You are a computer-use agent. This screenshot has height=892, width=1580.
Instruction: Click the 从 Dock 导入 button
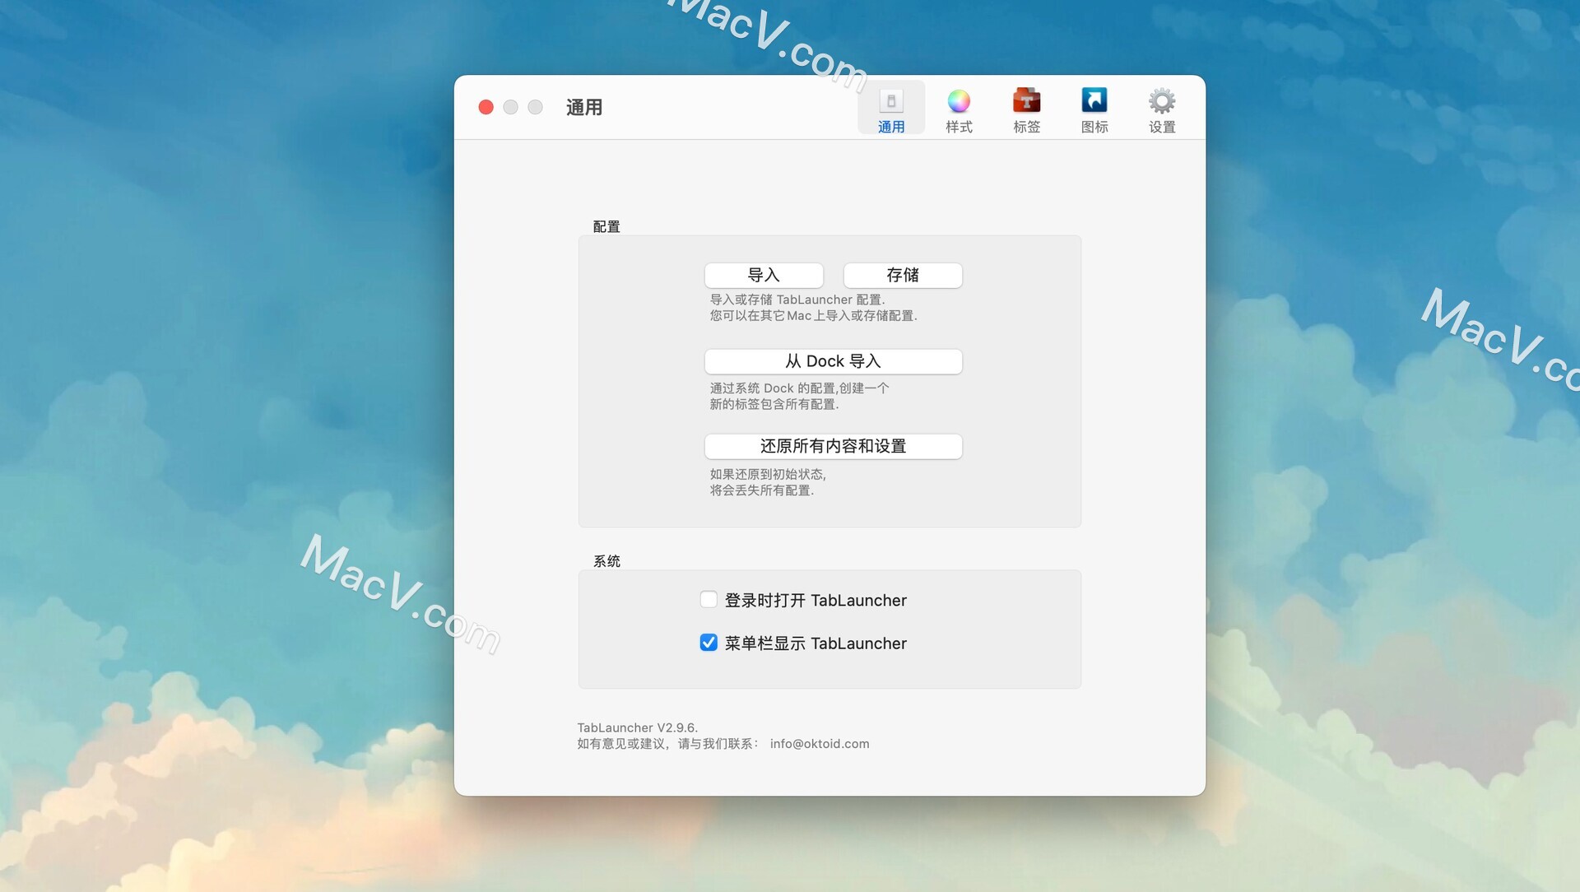point(833,361)
